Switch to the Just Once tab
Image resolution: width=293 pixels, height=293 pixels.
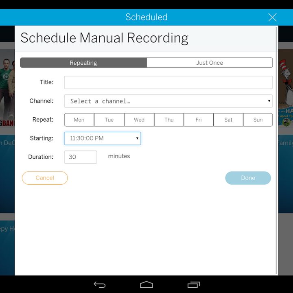pos(210,63)
